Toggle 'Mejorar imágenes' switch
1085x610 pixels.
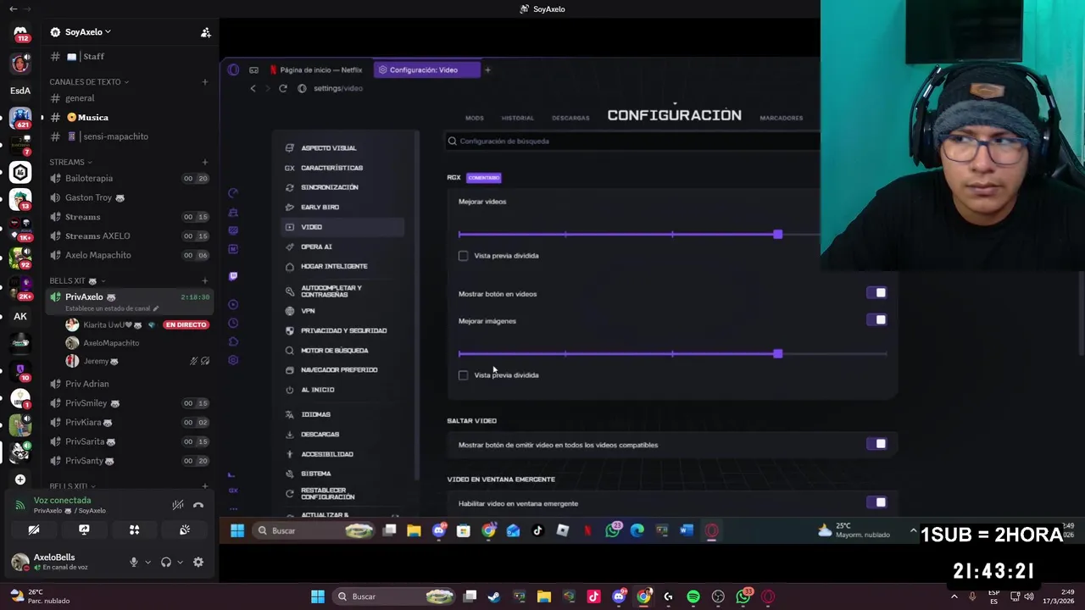876,319
